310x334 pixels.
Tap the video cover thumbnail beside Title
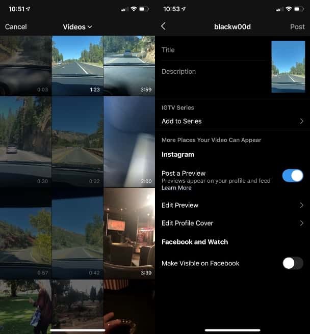coord(288,67)
